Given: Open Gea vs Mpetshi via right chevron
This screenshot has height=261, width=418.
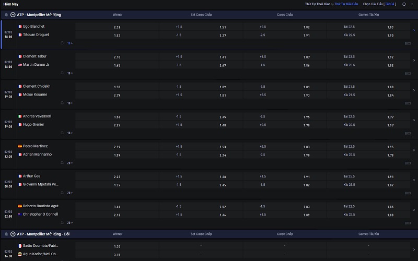Looking at the screenshot, I should coord(414,180).
